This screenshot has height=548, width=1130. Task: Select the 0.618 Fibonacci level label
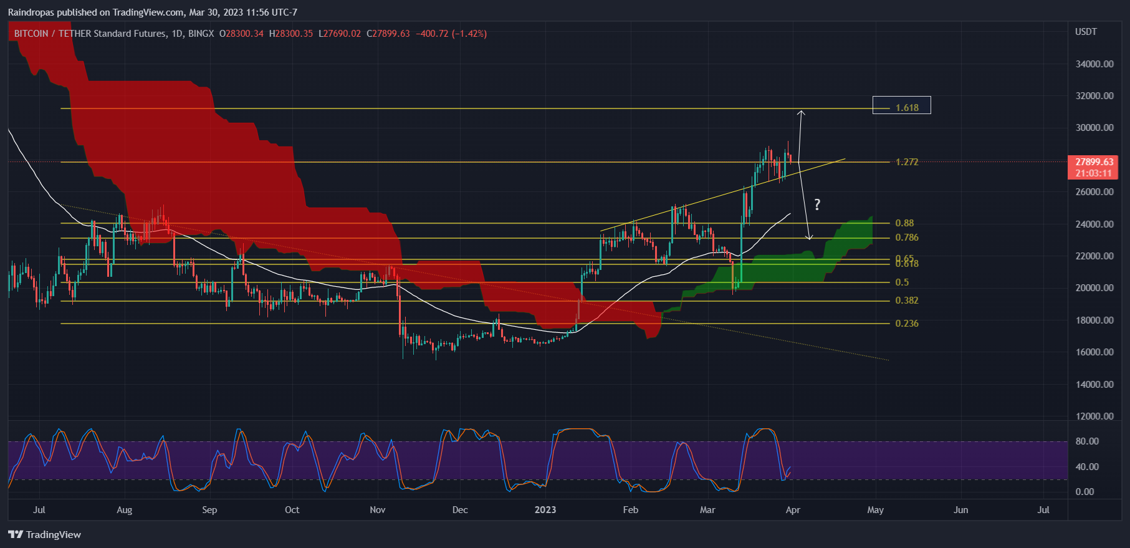coord(907,264)
